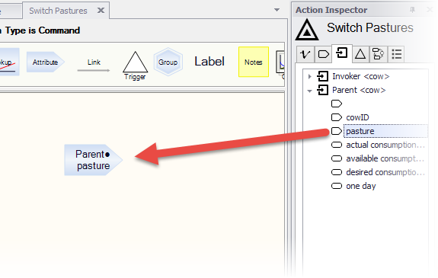
Task: Select the yellow Notes palette item
Action: 254,62
